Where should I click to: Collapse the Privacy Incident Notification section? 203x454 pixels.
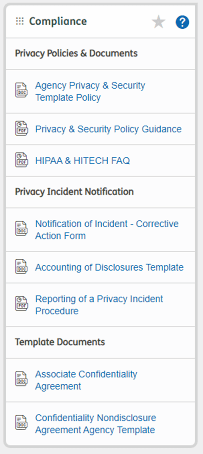pyautogui.click(x=74, y=192)
